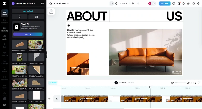This screenshot has height=109, width=202.
Task: Click the Upload button
Action: pos(28,11)
